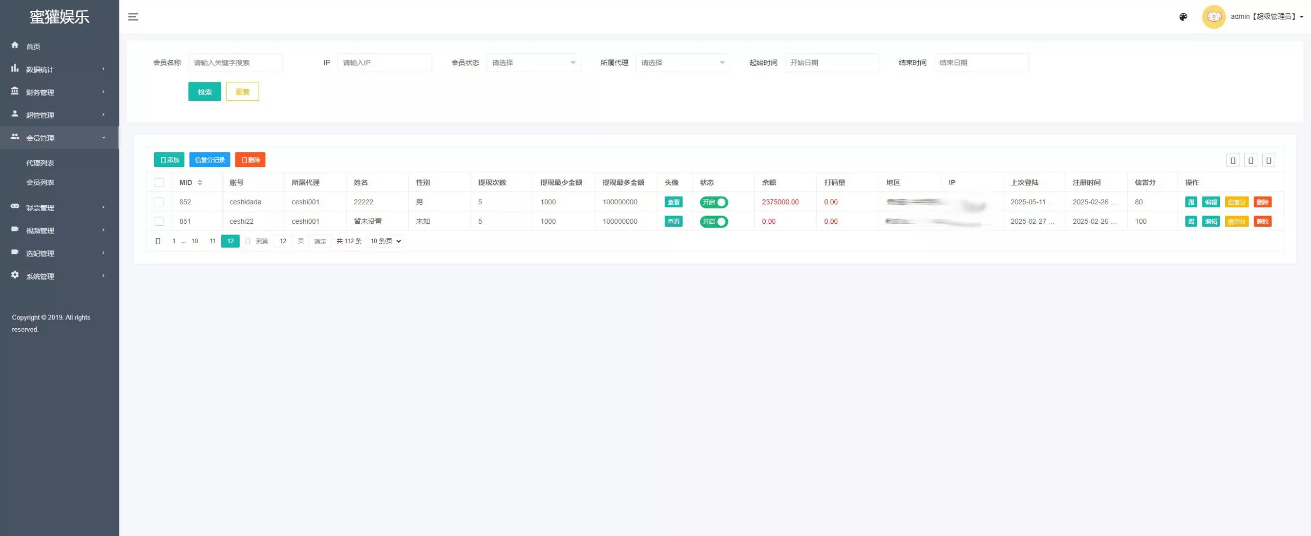Click the blue 信誉分记录 button
This screenshot has height=536, width=1311.
209,160
